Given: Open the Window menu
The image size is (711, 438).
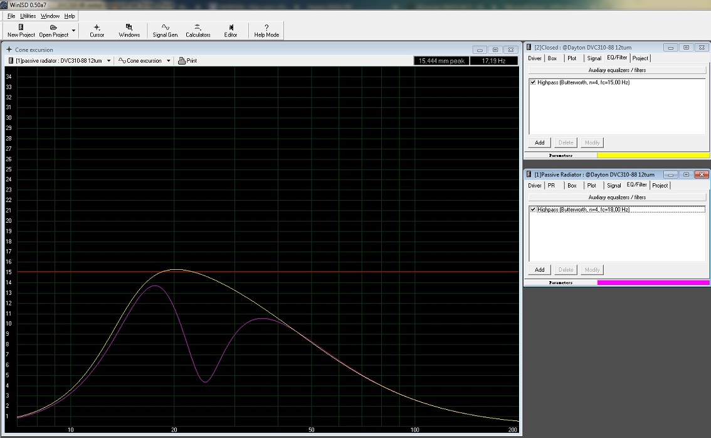Looking at the screenshot, I should click(50, 16).
